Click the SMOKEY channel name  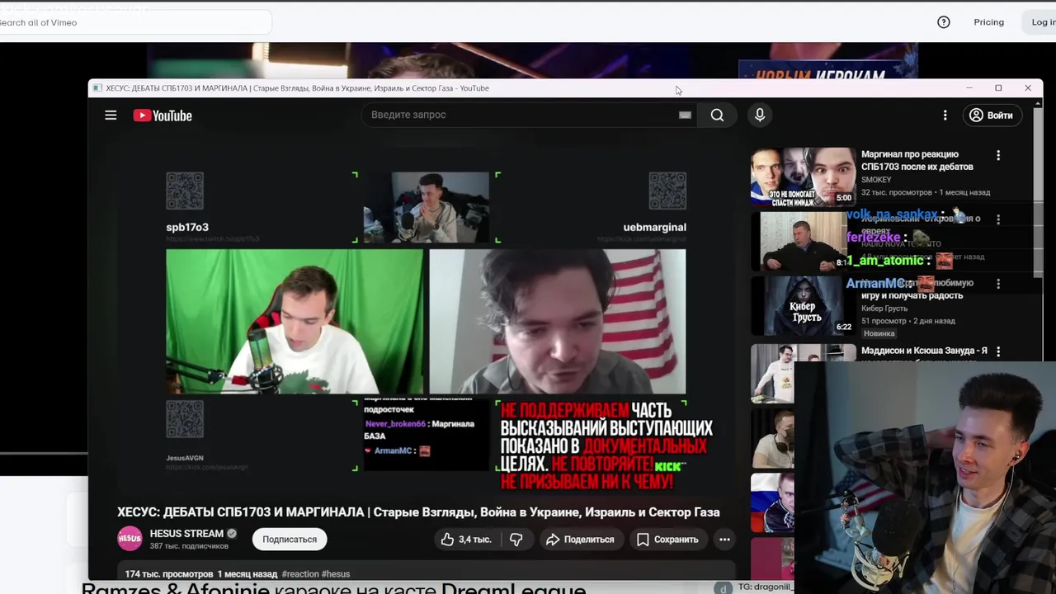coord(876,180)
